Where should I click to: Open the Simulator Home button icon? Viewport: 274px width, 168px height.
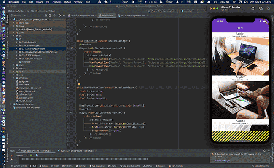click(253, 8)
